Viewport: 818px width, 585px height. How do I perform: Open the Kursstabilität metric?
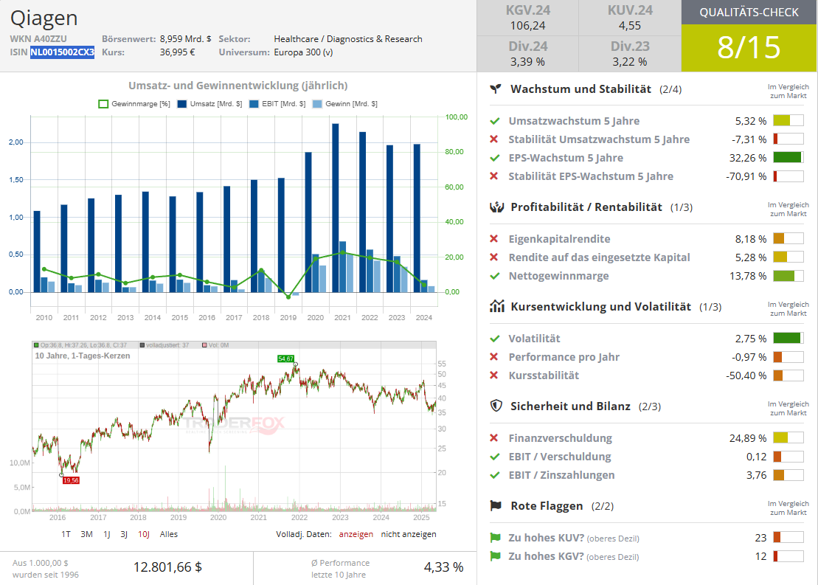pyautogui.click(x=544, y=375)
